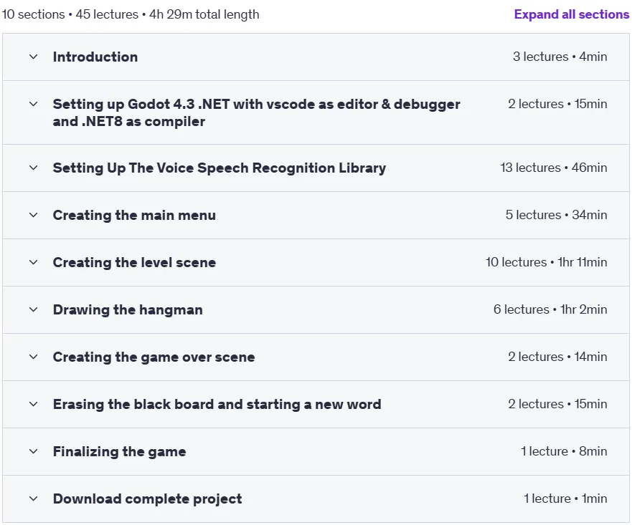Expand chevron next to Setting up Godot 4.3 .NET
This screenshot has width=632, height=525.
[34, 104]
